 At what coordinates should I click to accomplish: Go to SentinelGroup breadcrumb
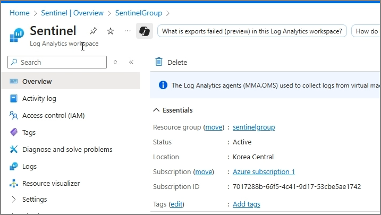139,13
